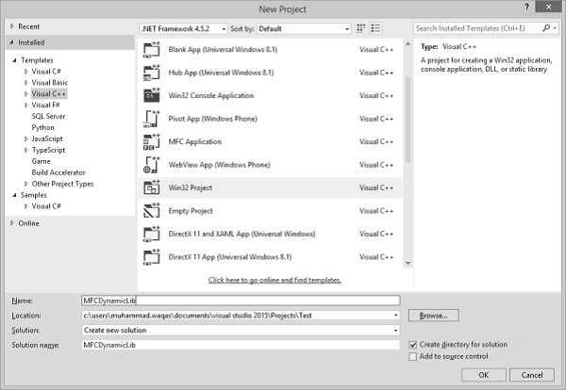This screenshot has width=566, height=390.
Task: Expand the TypeScript node arrow
Action: coord(25,150)
